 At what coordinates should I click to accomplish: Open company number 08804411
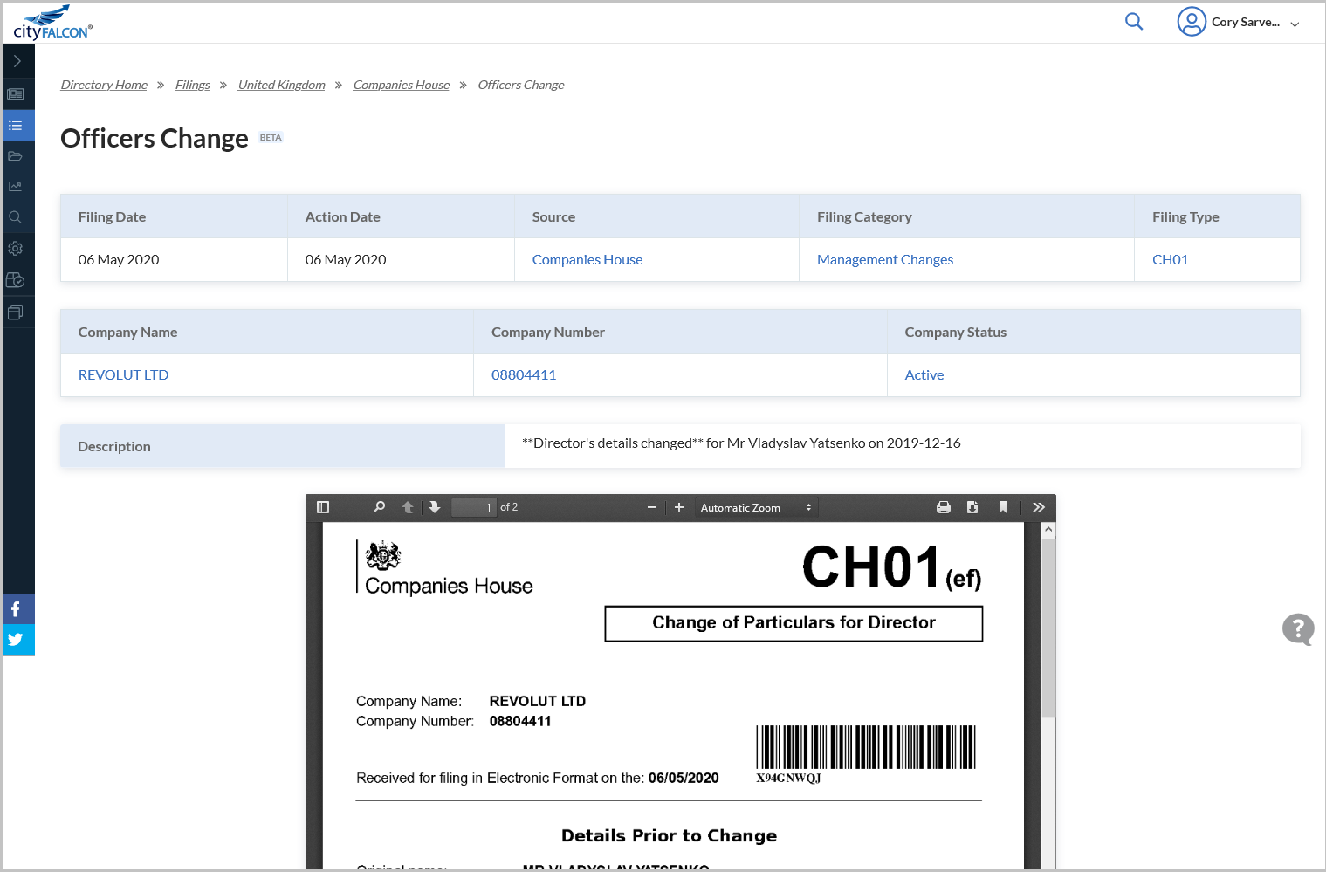point(524,375)
